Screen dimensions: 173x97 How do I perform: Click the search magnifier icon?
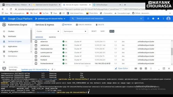[73, 19]
